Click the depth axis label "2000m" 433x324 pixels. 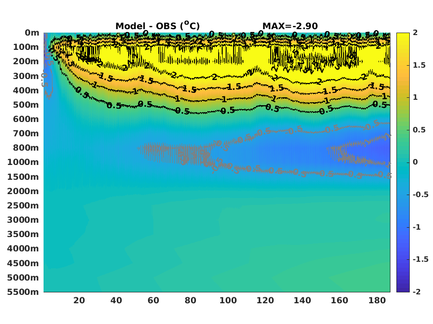(x=23, y=191)
